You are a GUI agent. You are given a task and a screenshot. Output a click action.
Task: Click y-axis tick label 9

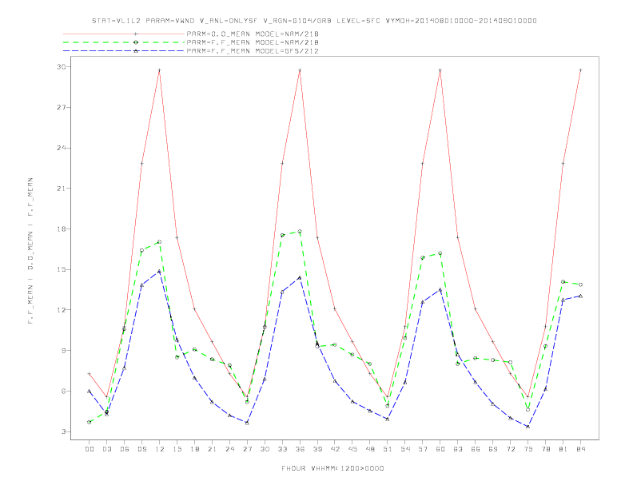point(63,351)
